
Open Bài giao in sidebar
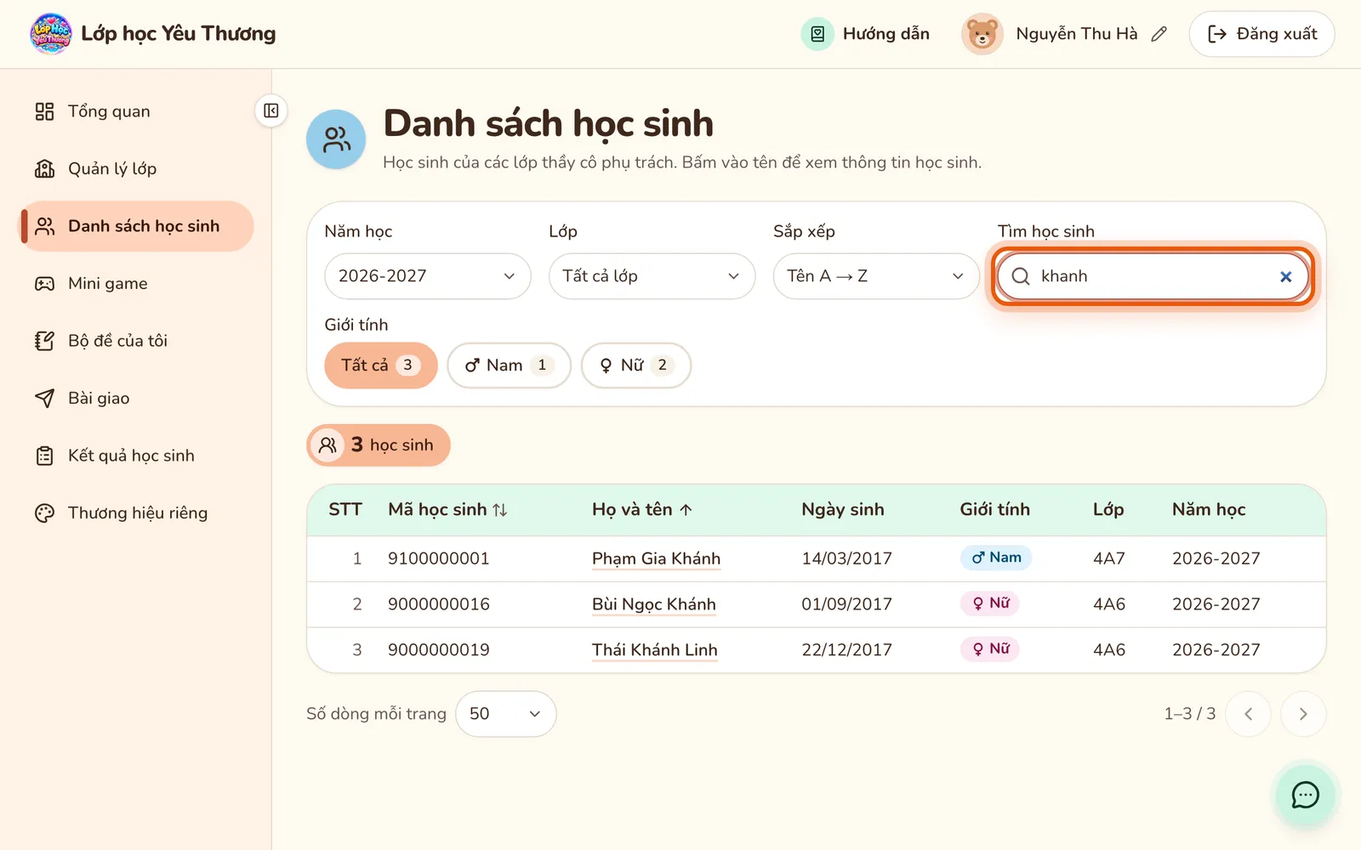[x=138, y=398]
